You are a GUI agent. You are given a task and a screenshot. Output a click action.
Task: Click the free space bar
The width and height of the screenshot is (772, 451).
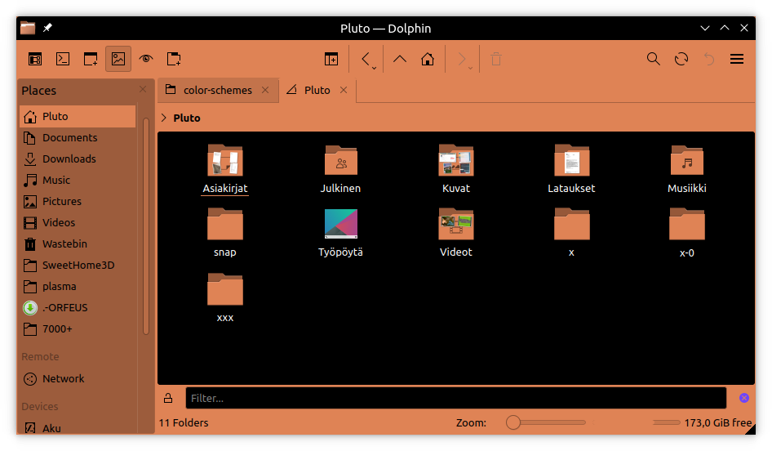666,422
